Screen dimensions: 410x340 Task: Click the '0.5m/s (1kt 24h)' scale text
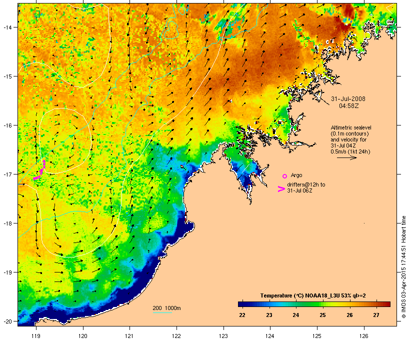tap(350, 151)
